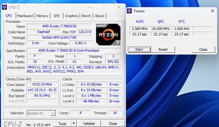Click the QPC 10.000 MHz timer value
Image resolution: width=219 pixels, height=127 pixels.
[161, 29]
